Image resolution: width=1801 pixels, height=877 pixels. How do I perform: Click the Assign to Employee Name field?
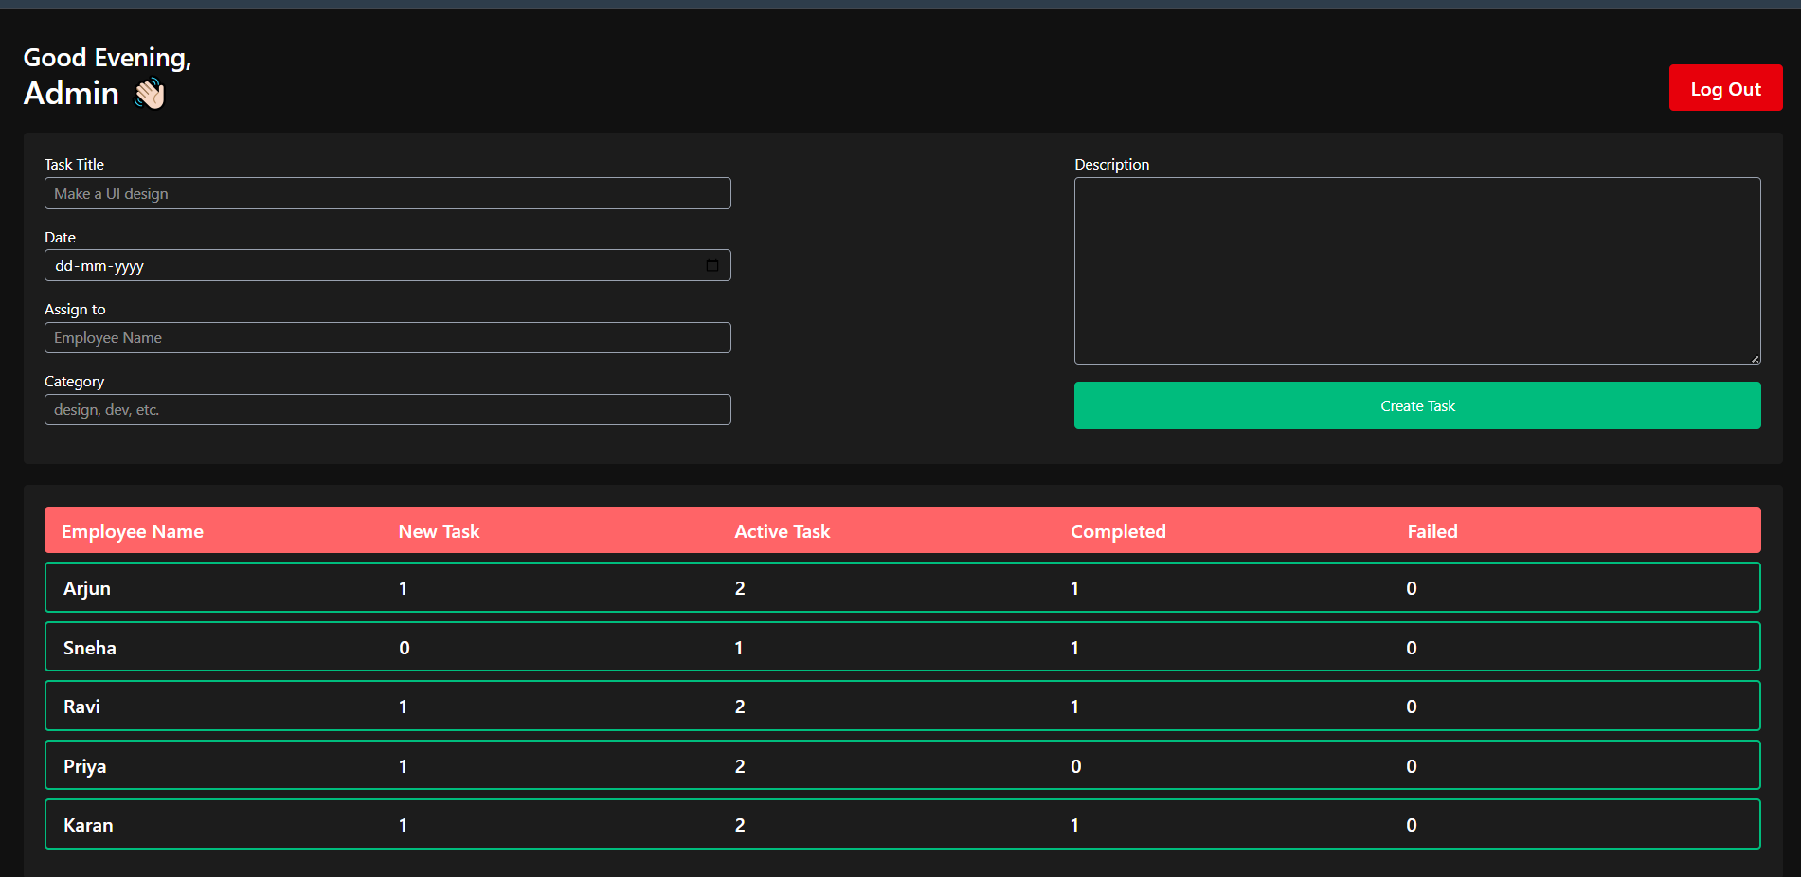pos(387,338)
